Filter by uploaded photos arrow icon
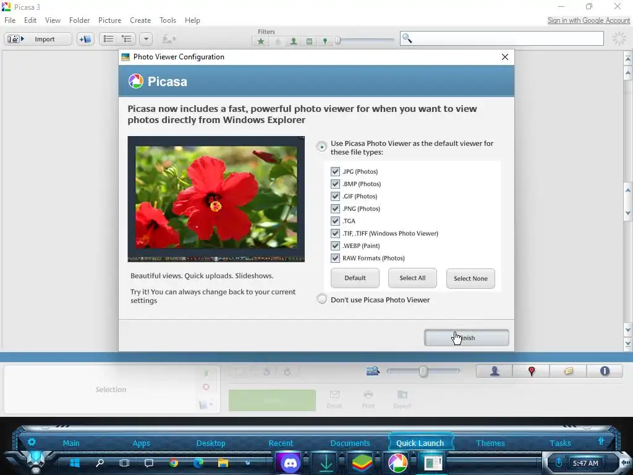 coord(278,41)
